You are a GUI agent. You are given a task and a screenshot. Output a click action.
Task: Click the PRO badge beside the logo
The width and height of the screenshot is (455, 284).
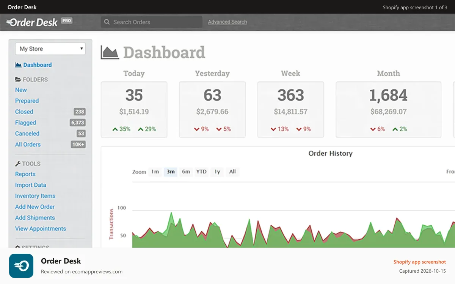67,21
